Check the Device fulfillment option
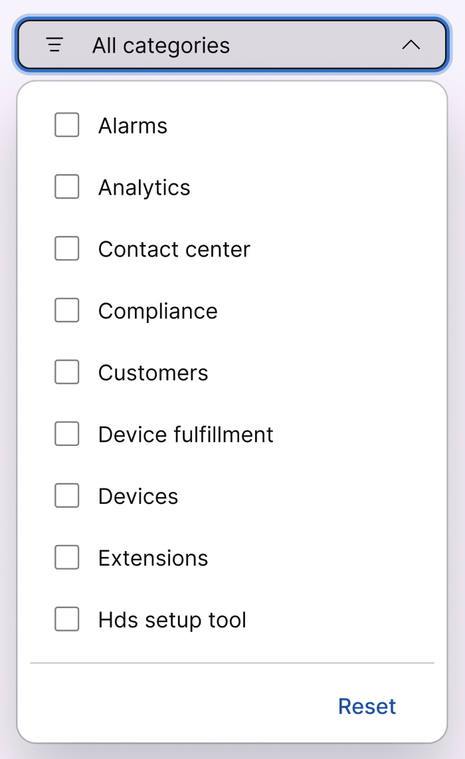The height and width of the screenshot is (759, 465). pos(66,433)
